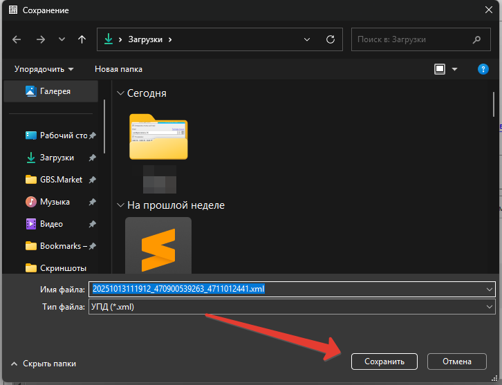
Task: Refresh the Загрузки folder view
Action: pyautogui.click(x=331, y=39)
